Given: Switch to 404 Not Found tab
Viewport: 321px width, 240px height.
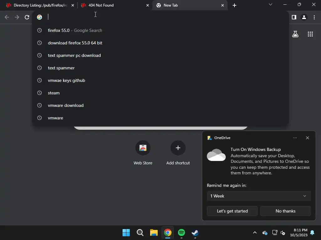Looking at the screenshot, I should click(115, 5).
